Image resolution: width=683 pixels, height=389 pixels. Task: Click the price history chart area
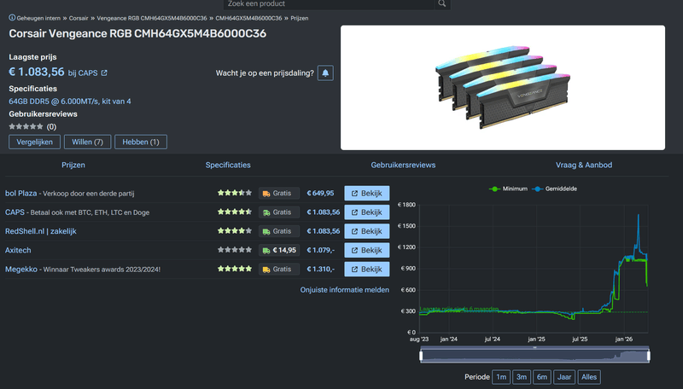(533, 269)
